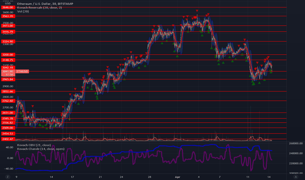Click the 2651.00 price level label
305x180 pixels.
point(8,113)
